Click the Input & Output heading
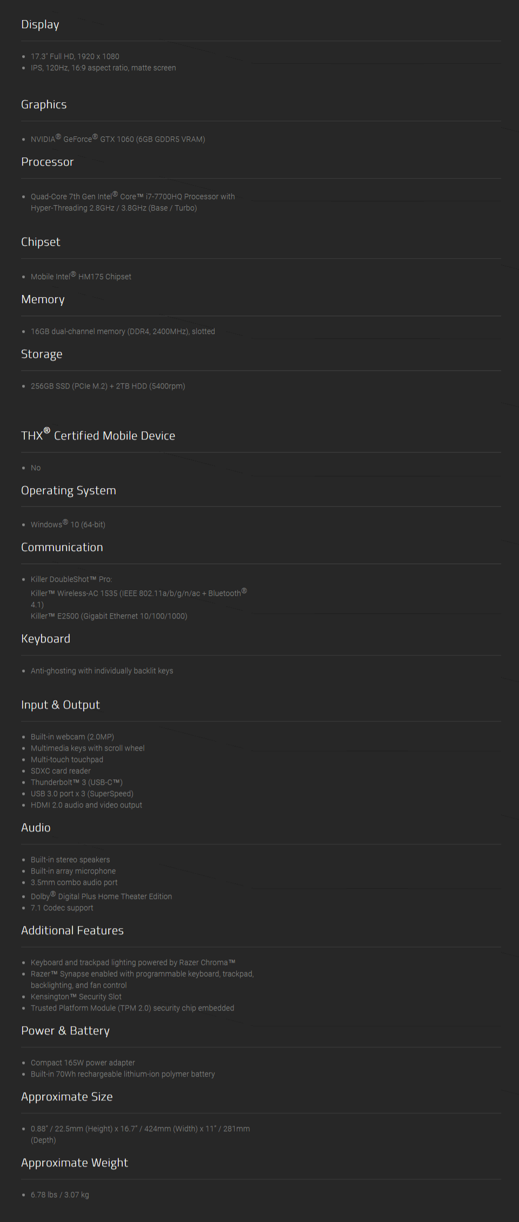The width and height of the screenshot is (519, 1222). pyautogui.click(x=61, y=705)
